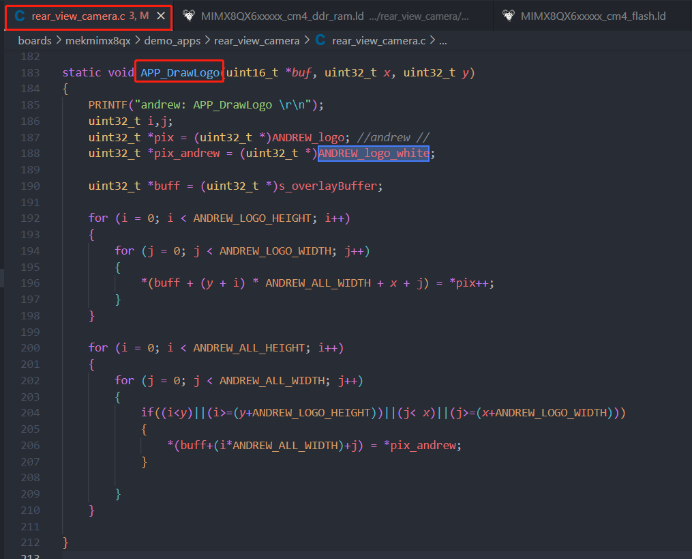Click the C icon in the breadcrumb

pyautogui.click(x=321, y=40)
